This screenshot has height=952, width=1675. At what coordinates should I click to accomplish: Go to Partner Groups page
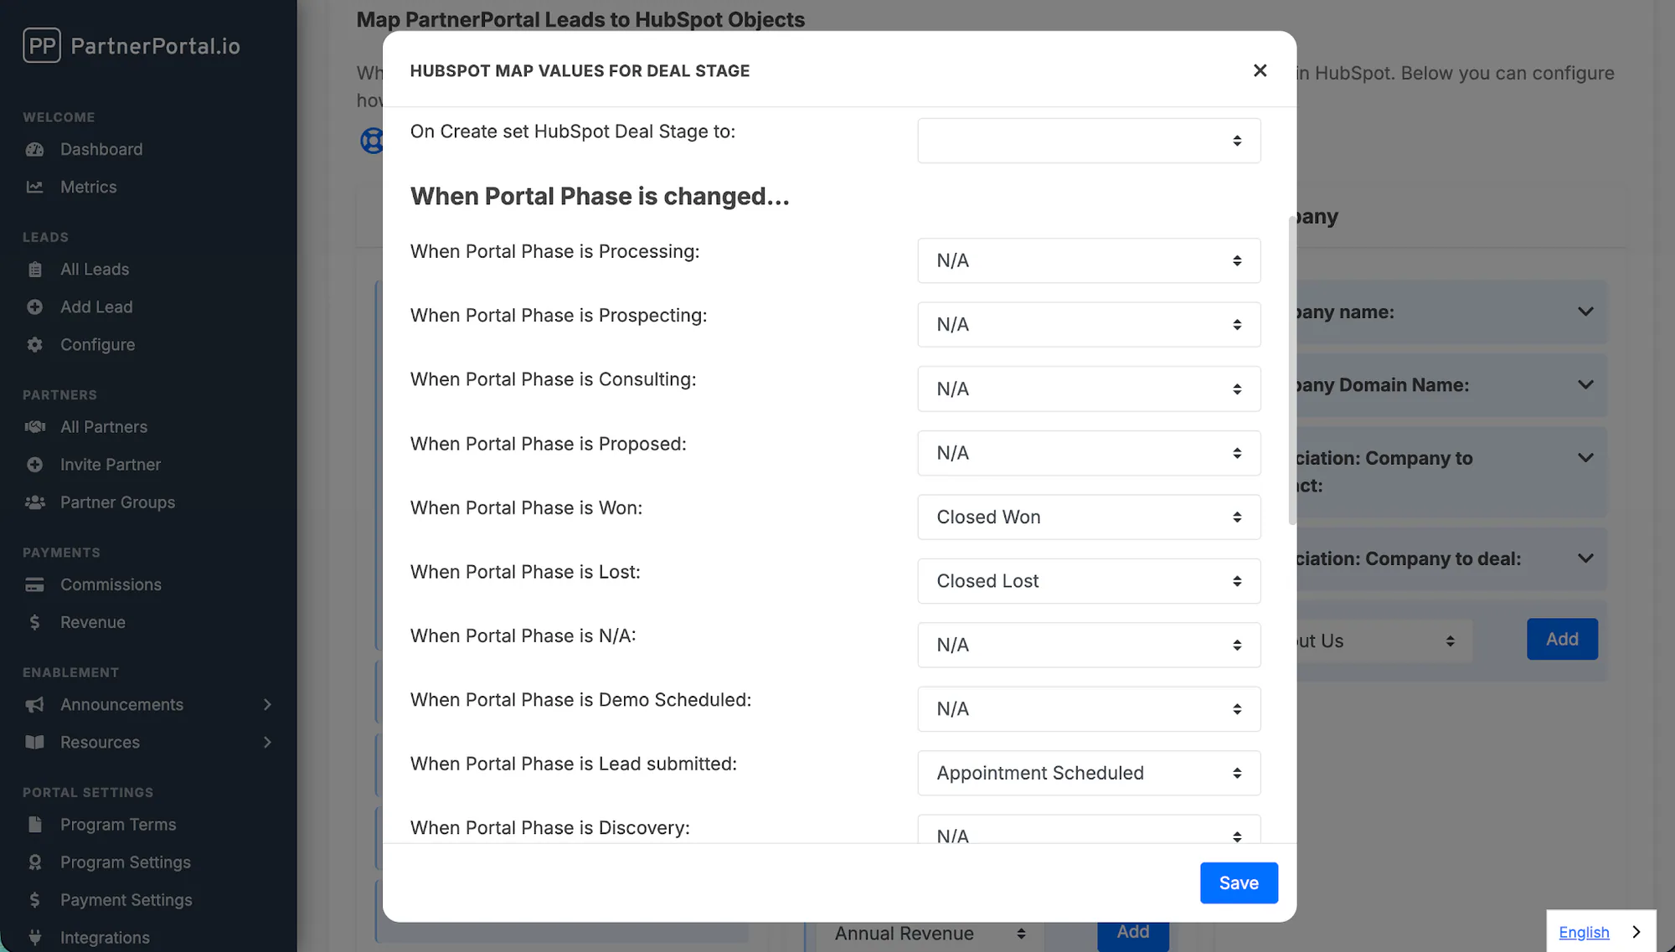click(x=117, y=502)
